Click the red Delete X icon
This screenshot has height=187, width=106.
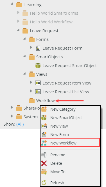pyautogui.click(x=44, y=163)
